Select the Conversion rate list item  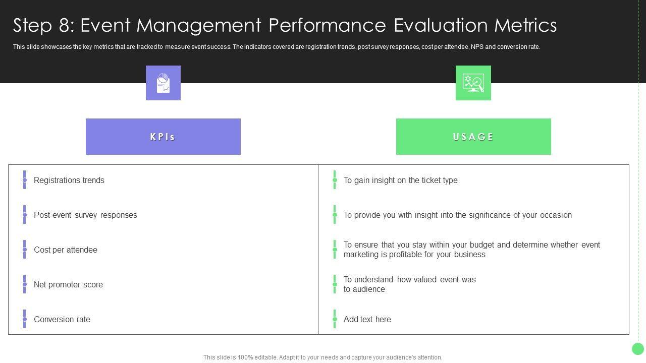click(x=62, y=320)
